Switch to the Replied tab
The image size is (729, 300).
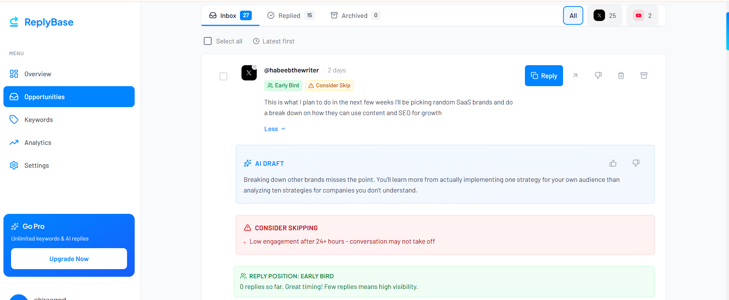(291, 16)
